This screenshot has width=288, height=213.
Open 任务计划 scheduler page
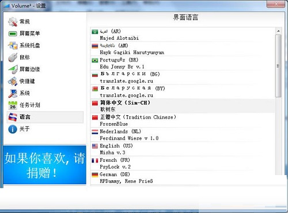(29, 105)
